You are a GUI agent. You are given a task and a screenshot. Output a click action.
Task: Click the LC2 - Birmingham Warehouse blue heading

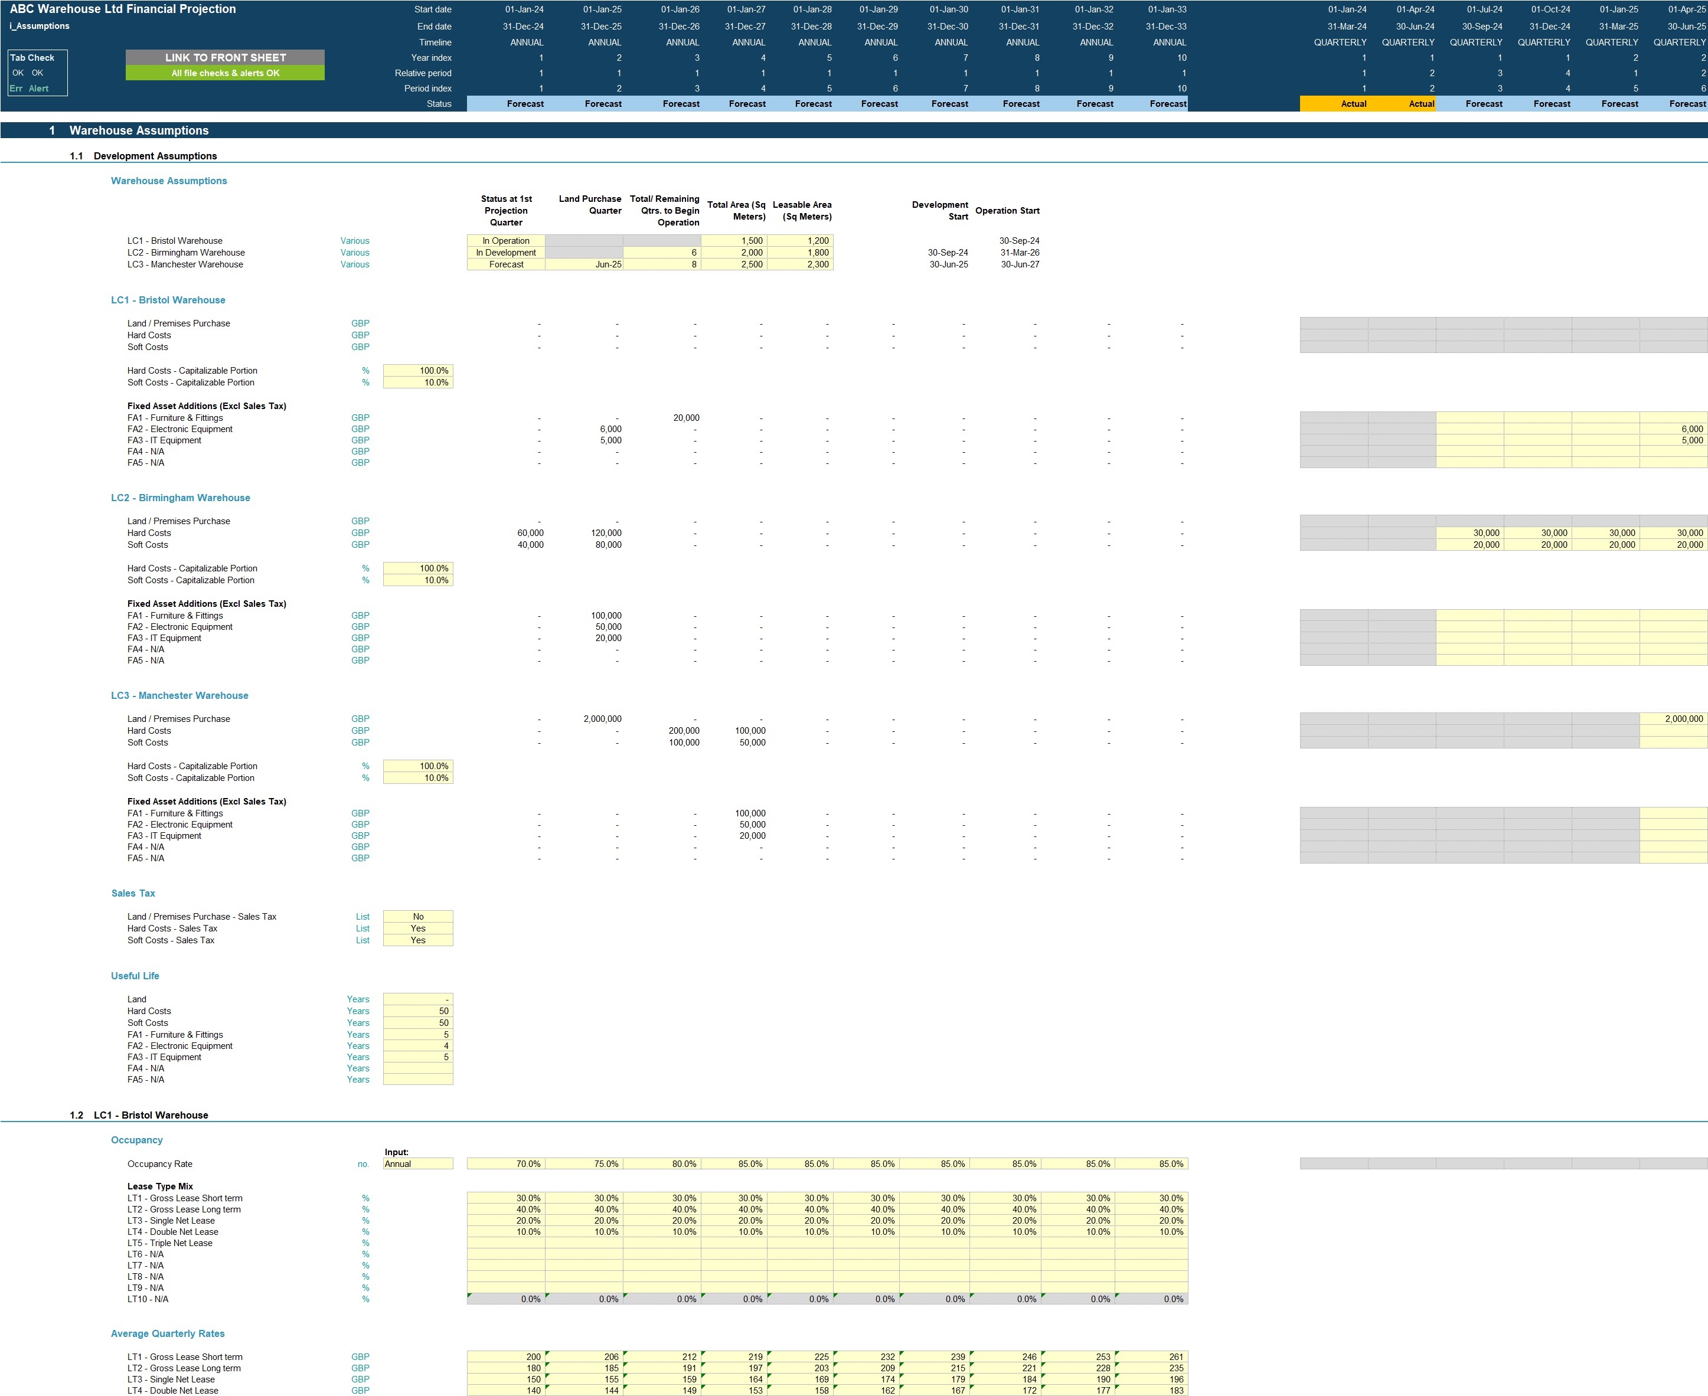(180, 498)
